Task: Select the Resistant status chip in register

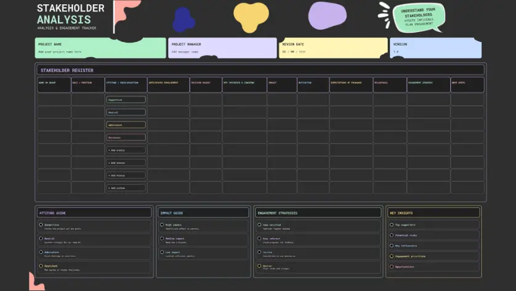Action: (x=126, y=137)
